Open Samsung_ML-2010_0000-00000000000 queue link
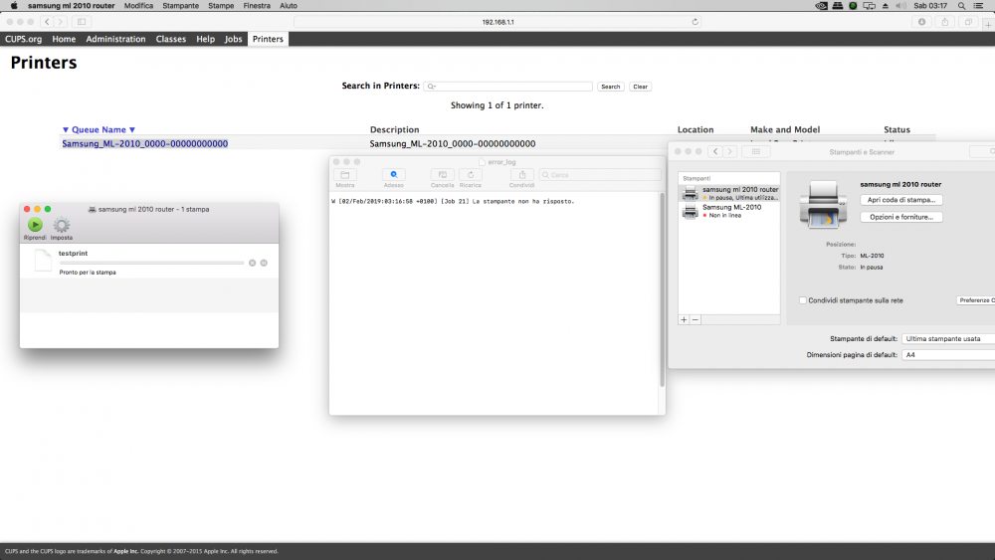The image size is (995, 560). pyautogui.click(x=144, y=144)
